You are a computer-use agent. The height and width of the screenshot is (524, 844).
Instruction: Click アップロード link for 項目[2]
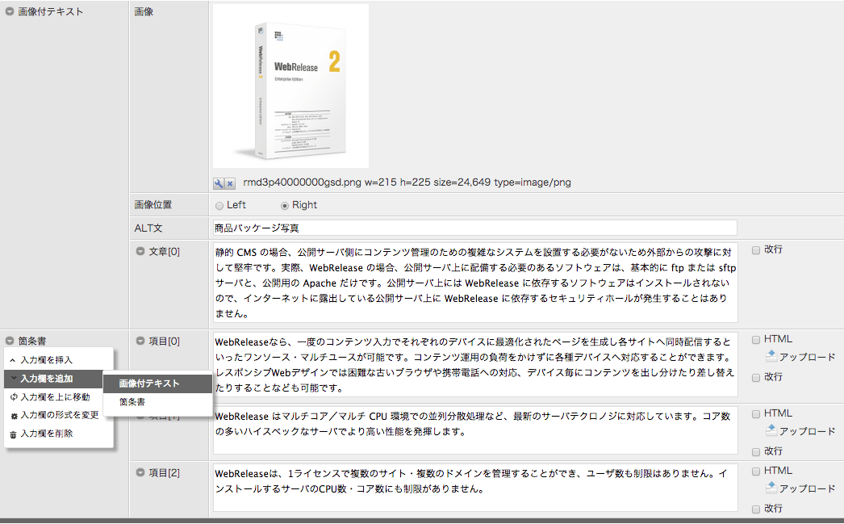807,488
